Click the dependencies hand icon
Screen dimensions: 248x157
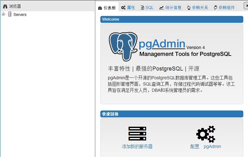[189, 7]
